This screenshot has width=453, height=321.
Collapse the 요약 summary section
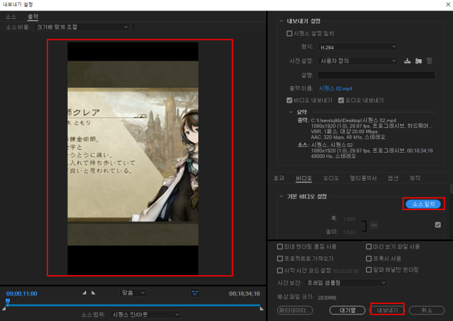click(x=291, y=112)
